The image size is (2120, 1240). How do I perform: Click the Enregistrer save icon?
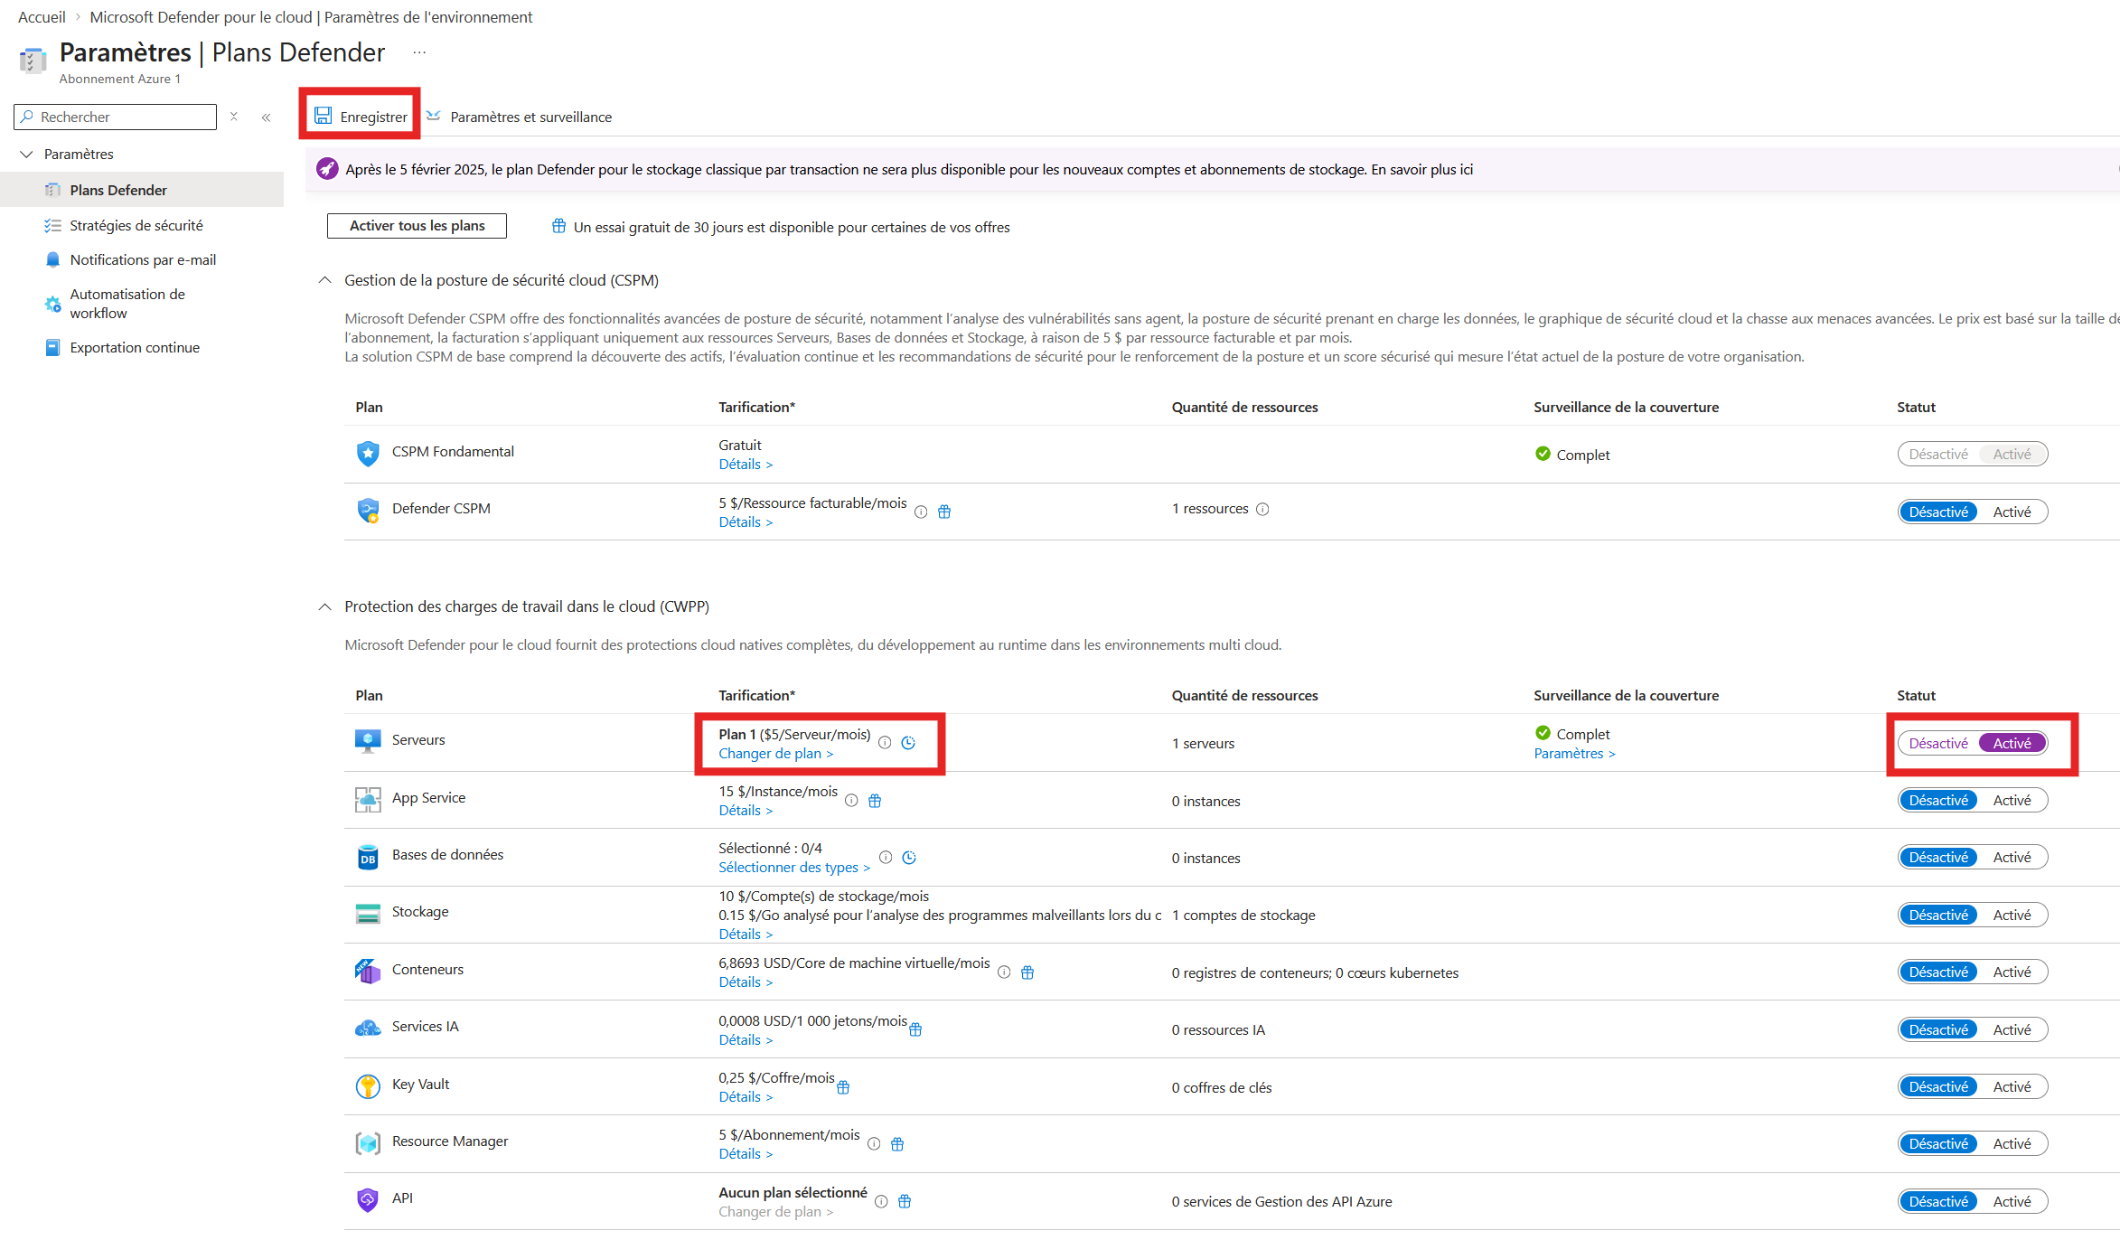pyautogui.click(x=323, y=116)
